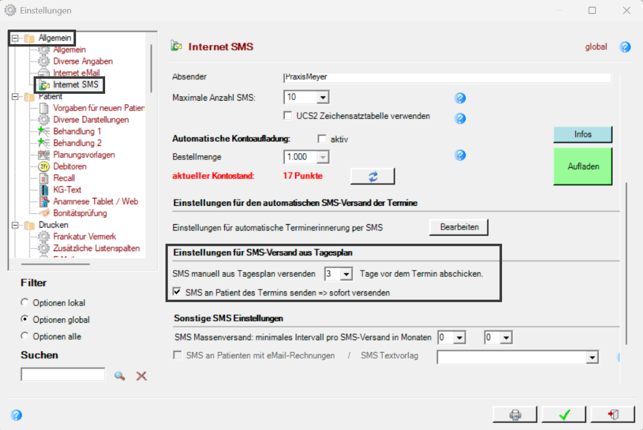Click the search magnifier icon
The image size is (643, 430).
120,376
